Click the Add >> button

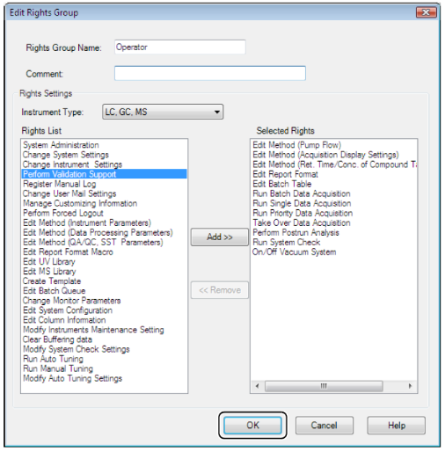coord(220,237)
